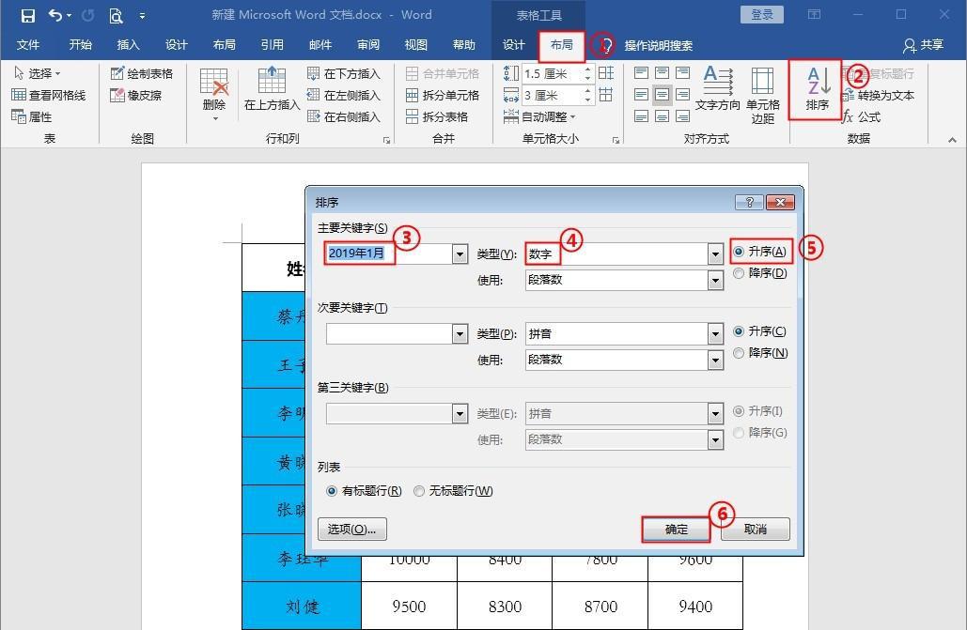This screenshot has width=967, height=630.
Task: Click the 选择 (Select) tool in ribbon
Action: click(37, 73)
